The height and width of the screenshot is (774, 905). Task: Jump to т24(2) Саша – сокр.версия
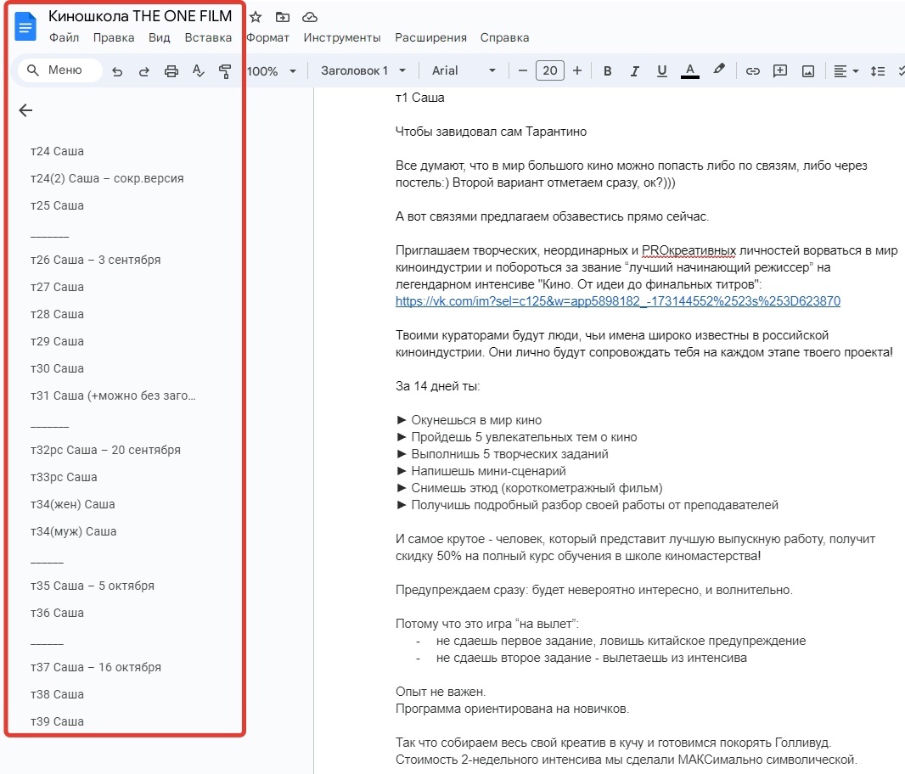coord(107,178)
